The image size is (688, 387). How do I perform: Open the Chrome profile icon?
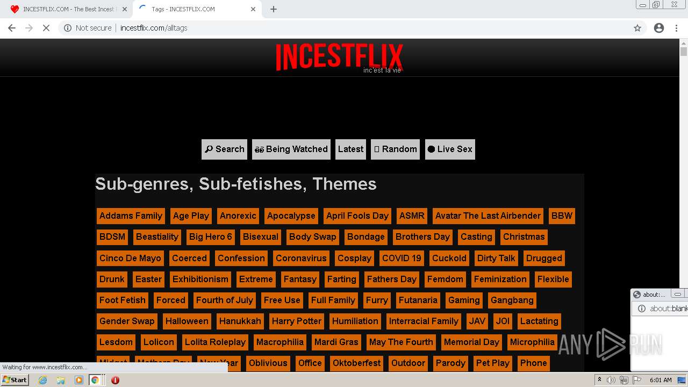coord(659,28)
